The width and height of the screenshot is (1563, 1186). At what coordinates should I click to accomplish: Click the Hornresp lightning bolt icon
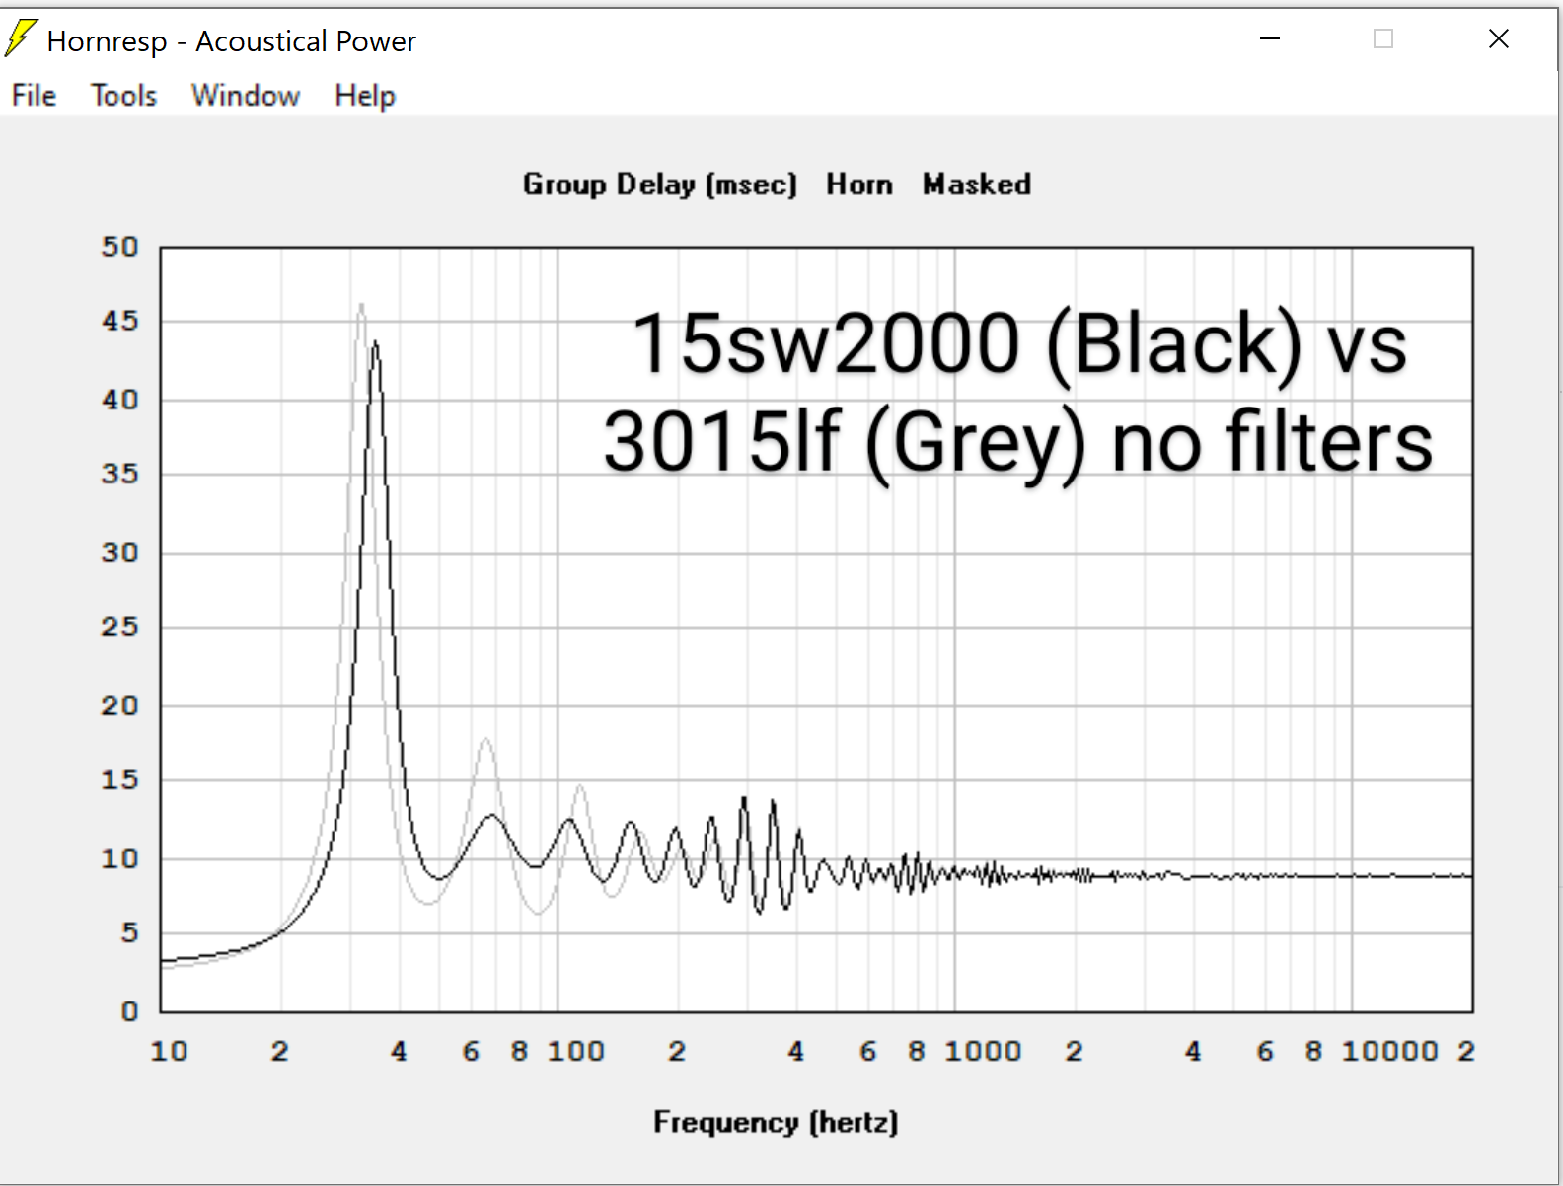coord(22,38)
